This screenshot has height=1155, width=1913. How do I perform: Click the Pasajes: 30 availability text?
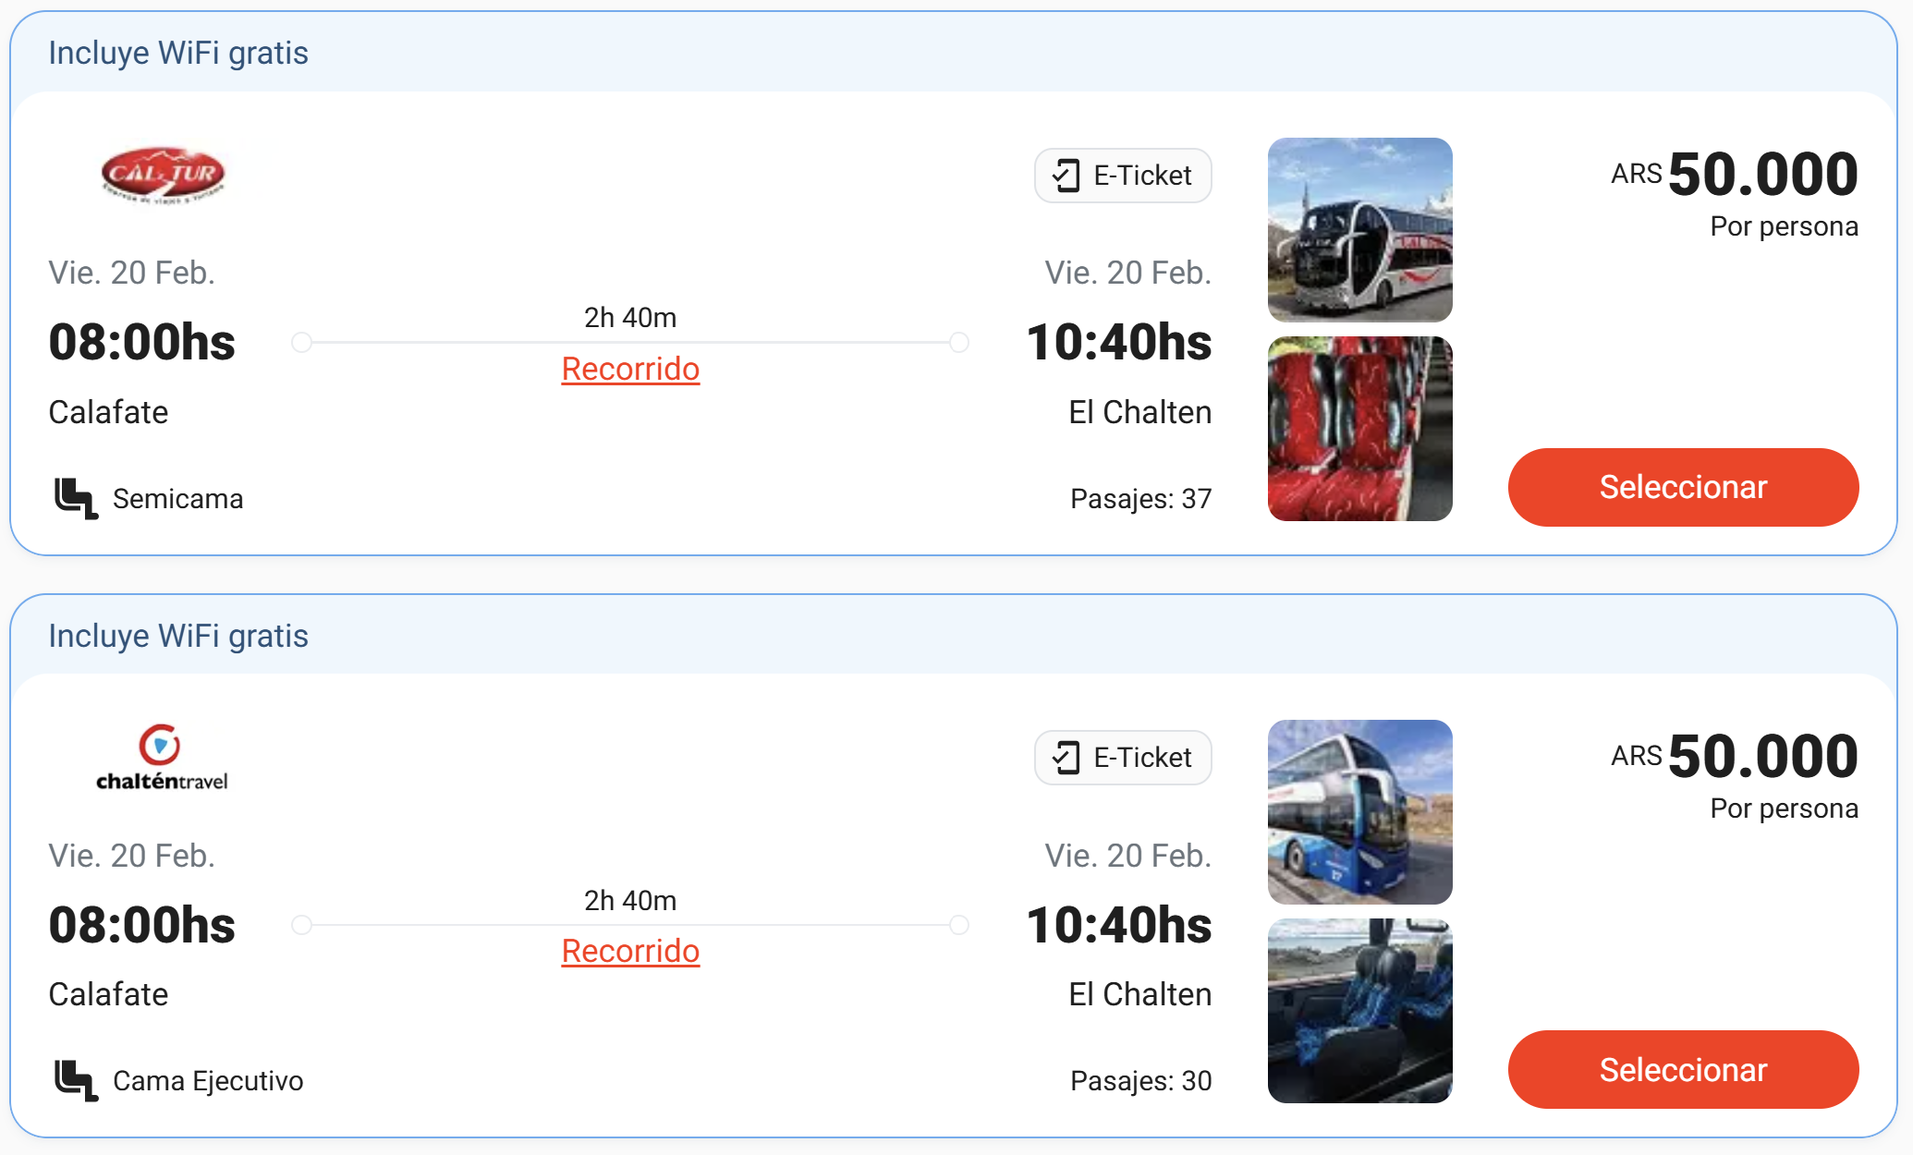1140,1081
